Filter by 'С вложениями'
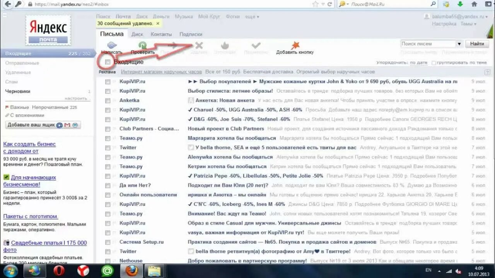 pos(24,115)
